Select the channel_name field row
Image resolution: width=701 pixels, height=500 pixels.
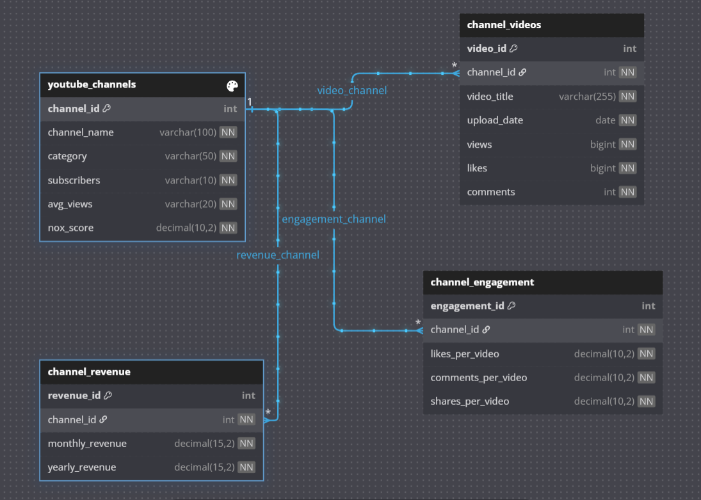(143, 132)
